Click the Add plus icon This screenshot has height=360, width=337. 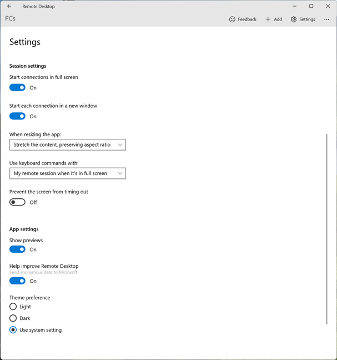pos(268,19)
